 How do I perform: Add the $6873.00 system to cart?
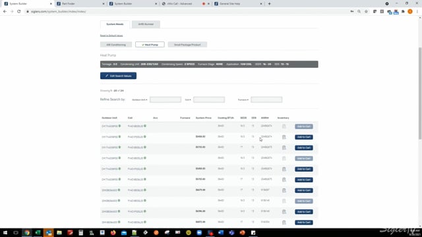[x=304, y=223]
